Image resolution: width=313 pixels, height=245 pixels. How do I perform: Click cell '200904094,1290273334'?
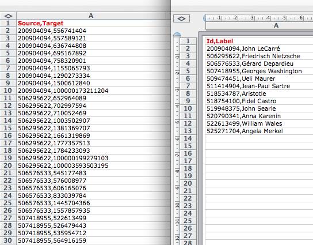click(x=91, y=76)
